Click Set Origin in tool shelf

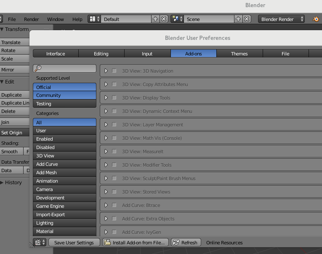click(x=15, y=133)
